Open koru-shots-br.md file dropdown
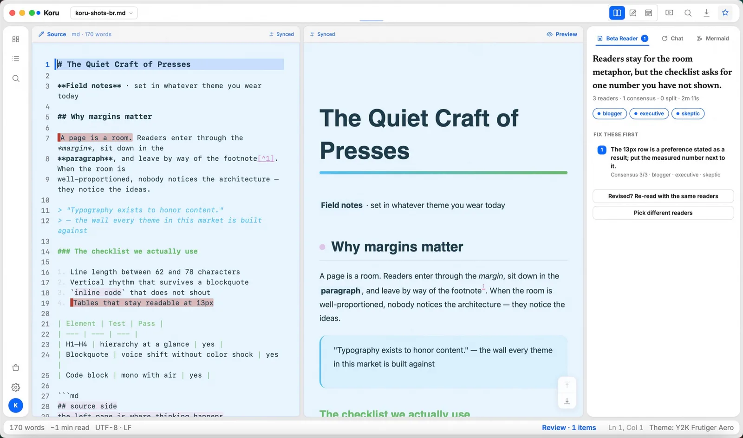Viewport: 743px width, 438px height. coord(104,13)
